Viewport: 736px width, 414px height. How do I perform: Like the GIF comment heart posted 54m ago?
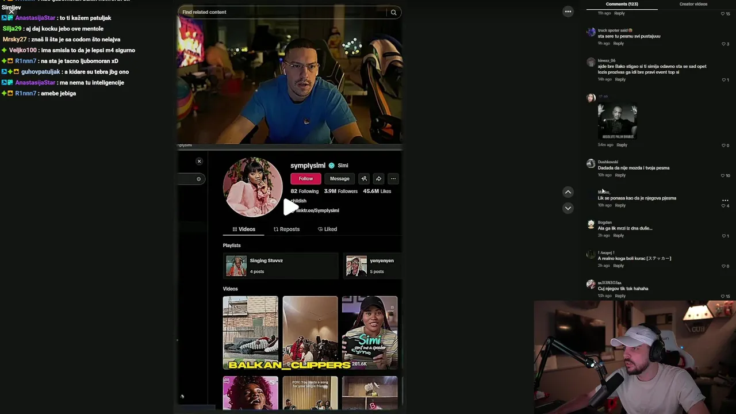pos(723,145)
